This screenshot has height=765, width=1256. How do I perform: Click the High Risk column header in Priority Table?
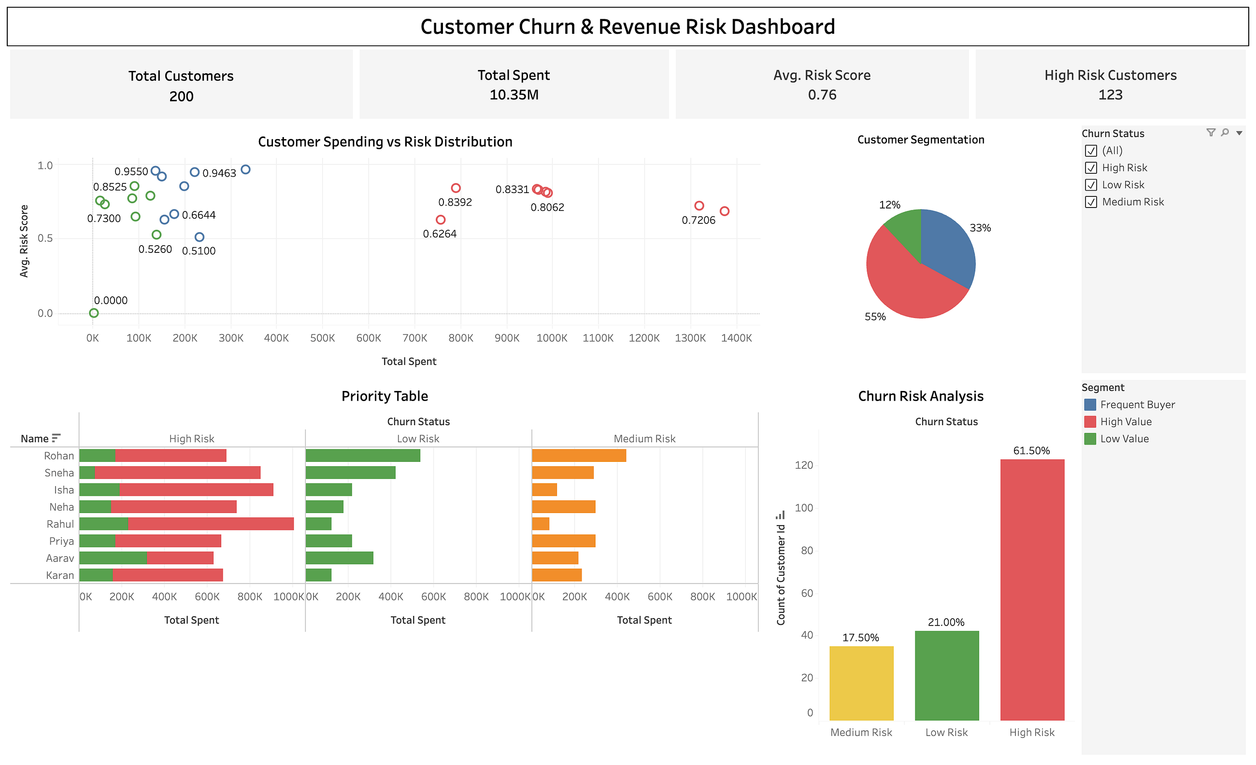click(192, 439)
